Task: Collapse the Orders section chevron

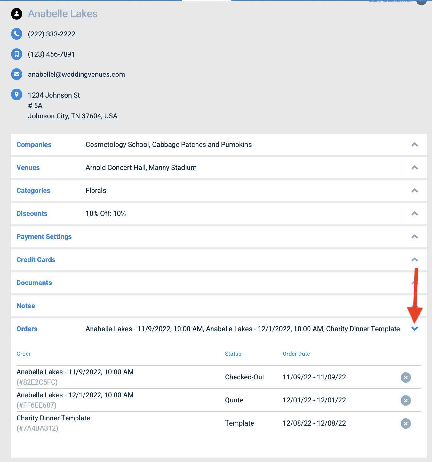Action: pos(415,329)
